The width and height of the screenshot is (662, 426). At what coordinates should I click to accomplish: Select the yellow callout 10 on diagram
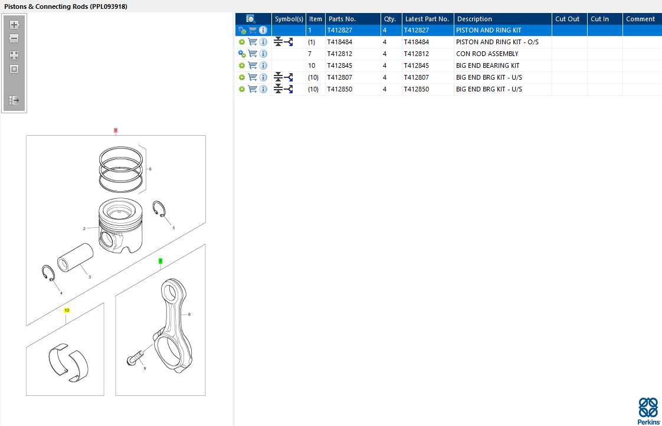67,310
